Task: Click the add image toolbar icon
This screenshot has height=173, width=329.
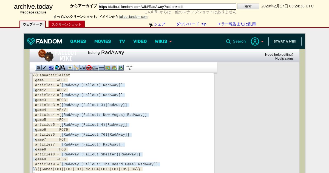Action: (x=108, y=68)
